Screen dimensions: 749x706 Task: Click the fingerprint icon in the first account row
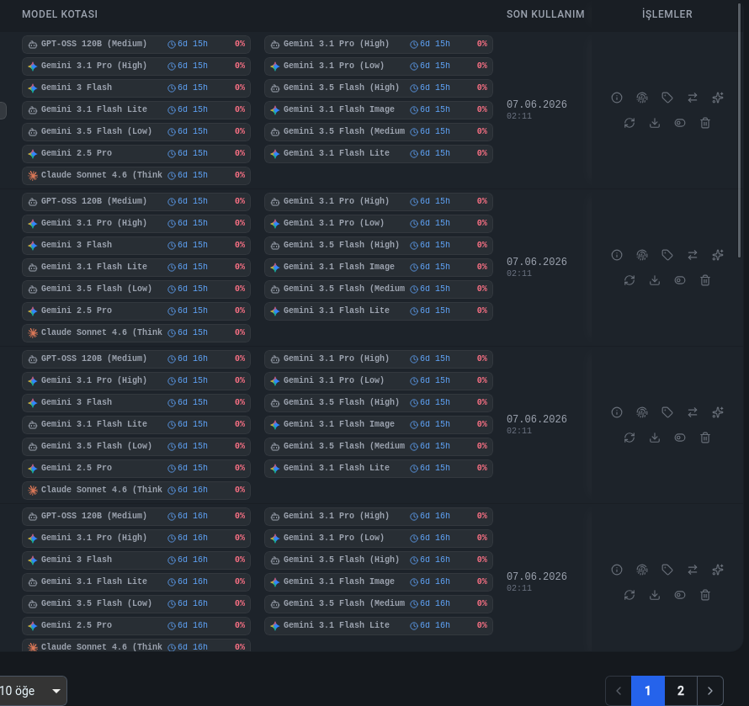[642, 98]
